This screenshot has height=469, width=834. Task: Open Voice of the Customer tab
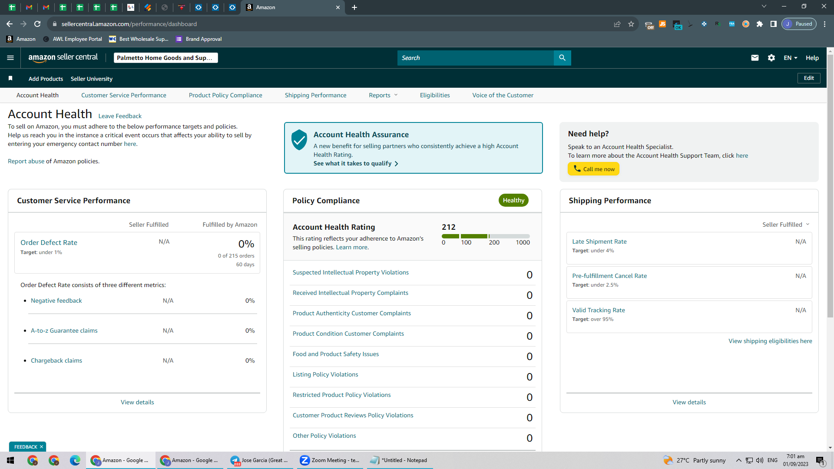[503, 95]
